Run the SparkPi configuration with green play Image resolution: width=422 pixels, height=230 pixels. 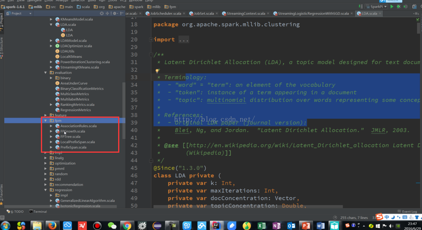tap(392, 7)
